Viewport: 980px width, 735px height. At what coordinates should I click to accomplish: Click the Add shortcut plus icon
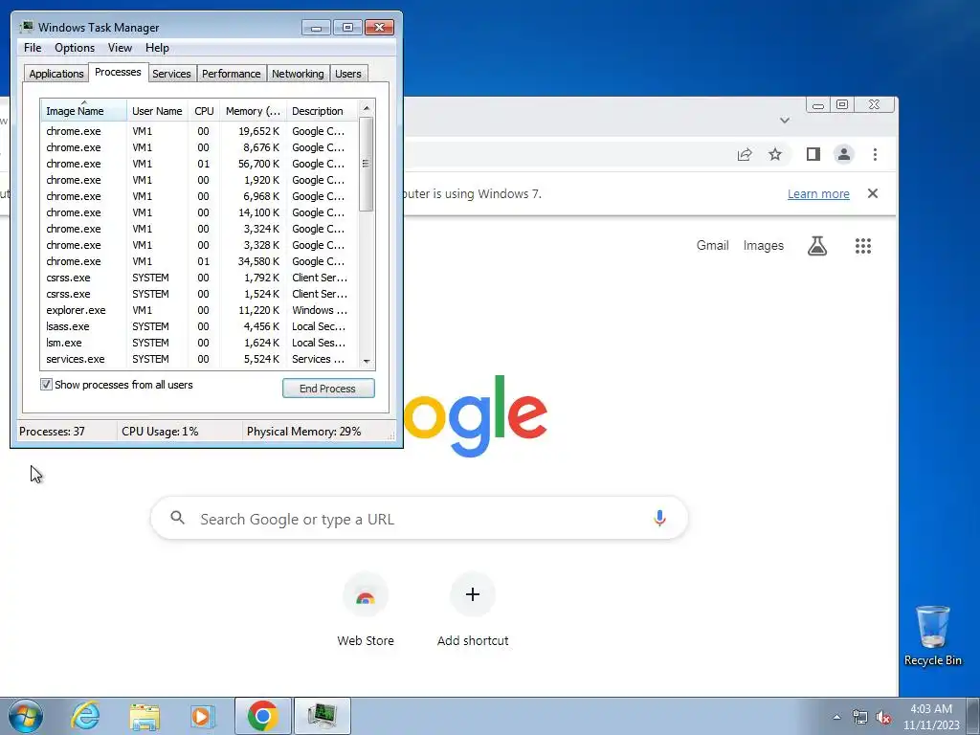[473, 594]
